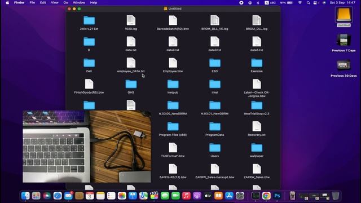Select the data5.txt file icon

257,42
